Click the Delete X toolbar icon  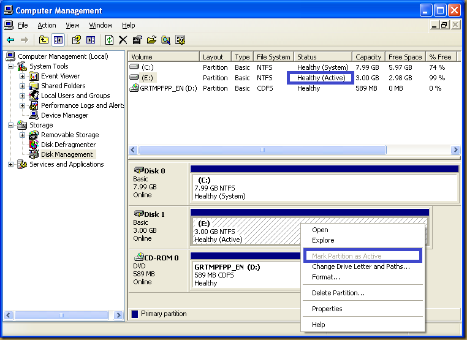pos(123,40)
